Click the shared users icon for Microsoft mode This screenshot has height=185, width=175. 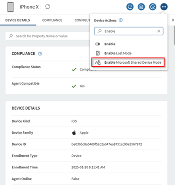[x=98, y=62]
